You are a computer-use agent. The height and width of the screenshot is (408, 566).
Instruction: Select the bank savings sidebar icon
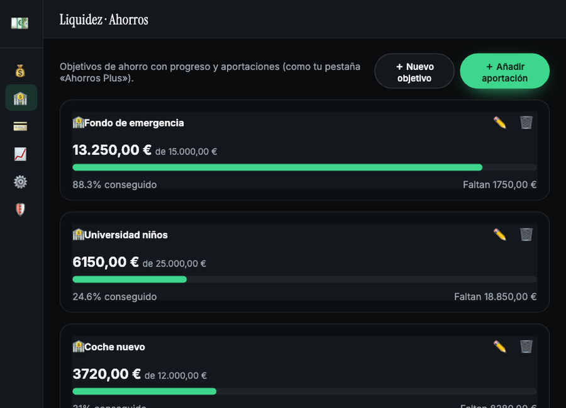(21, 98)
